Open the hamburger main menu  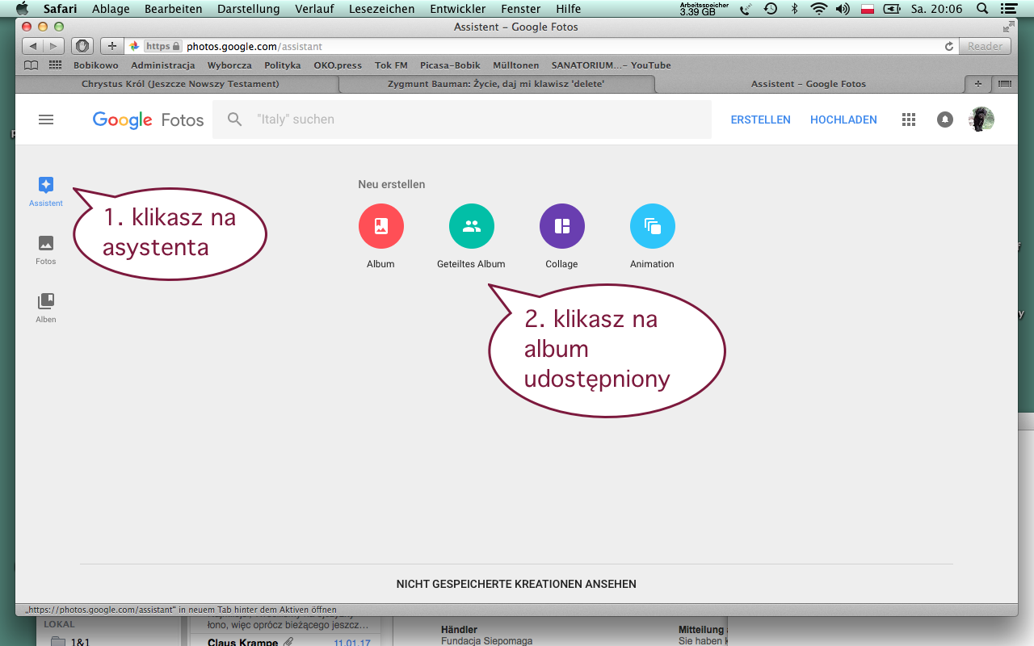coord(46,120)
